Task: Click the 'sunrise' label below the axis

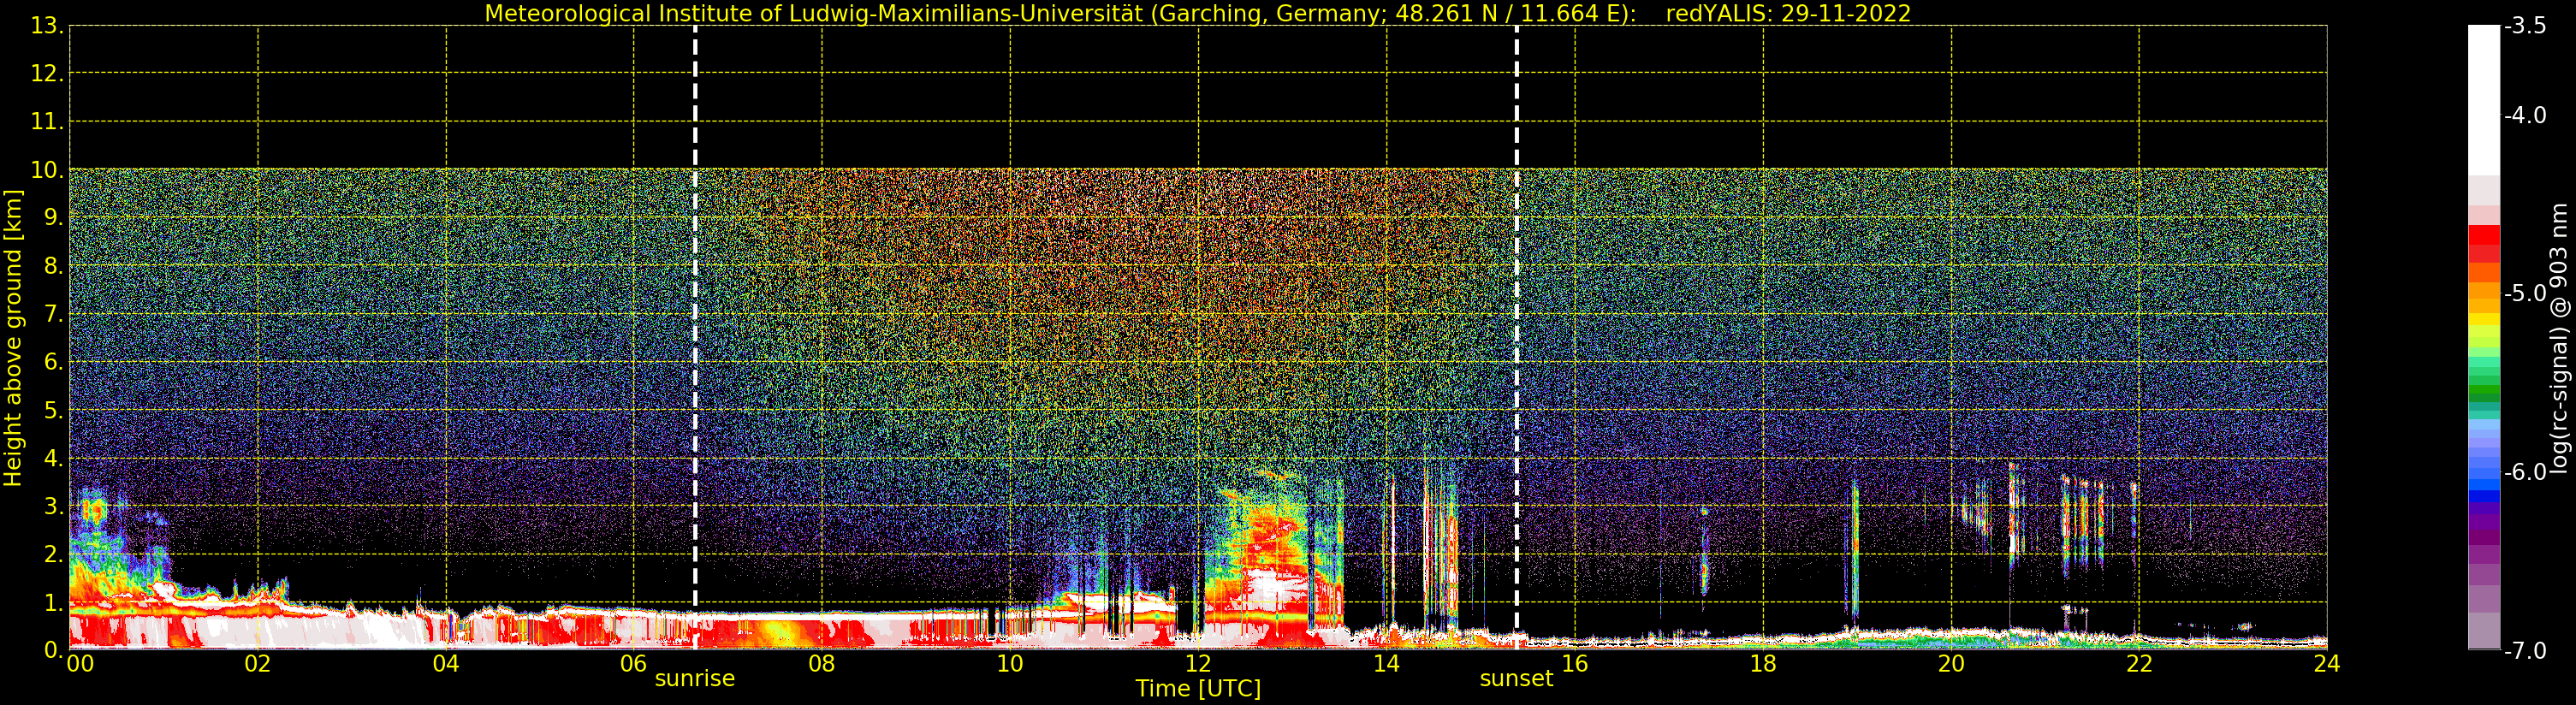Action: point(695,679)
